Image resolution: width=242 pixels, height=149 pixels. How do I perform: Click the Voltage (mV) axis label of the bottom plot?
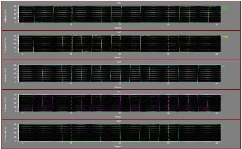(x=5, y=134)
